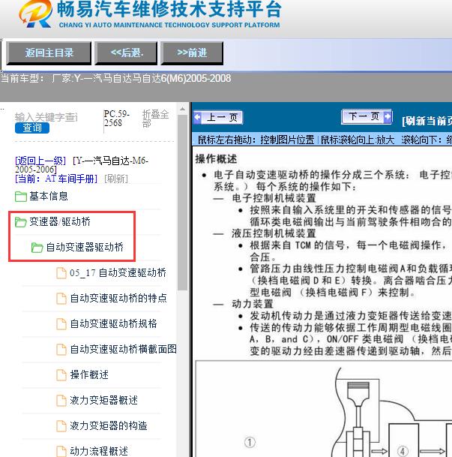Viewport: 452px width, 457px height.
Task: Open the 自动变速驱动桥的特点 document
Action: coord(118,298)
